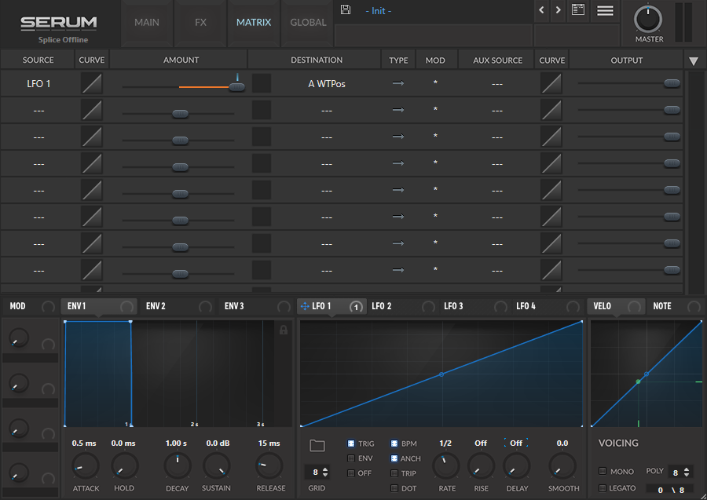Click the RELEASE knob

(269, 465)
